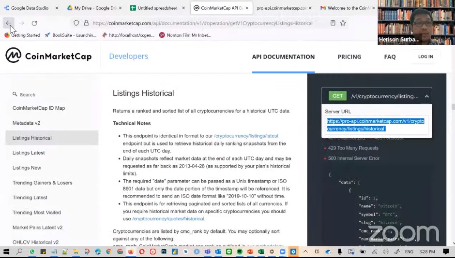Select Trending Most Visited in sidebar
455x258 pixels.
pyautogui.click(x=37, y=213)
